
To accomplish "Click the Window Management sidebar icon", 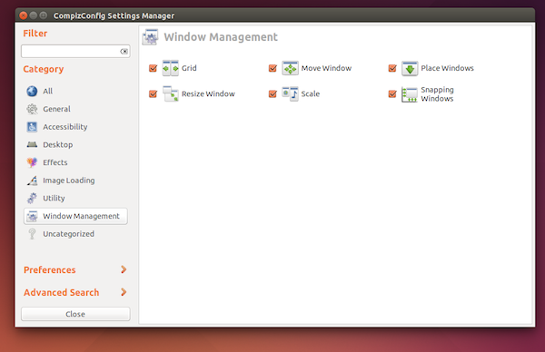I will (x=32, y=216).
